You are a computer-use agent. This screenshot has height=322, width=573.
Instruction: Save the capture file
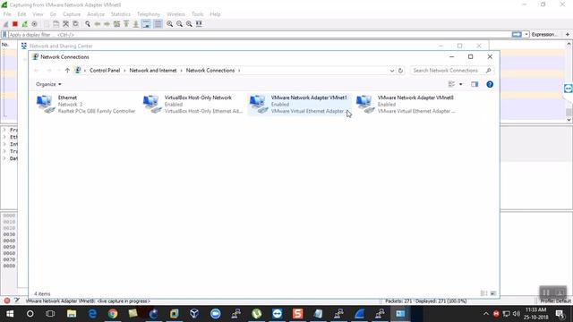pos(56,24)
